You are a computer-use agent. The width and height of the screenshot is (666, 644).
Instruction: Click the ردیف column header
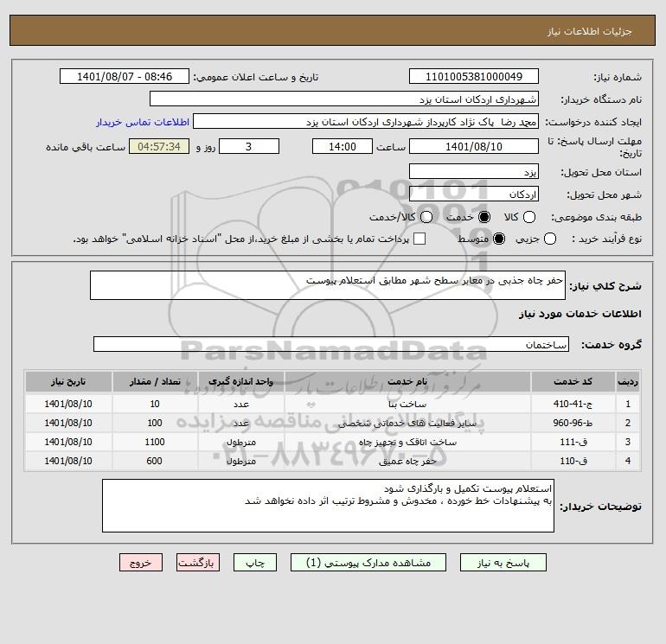(627, 381)
